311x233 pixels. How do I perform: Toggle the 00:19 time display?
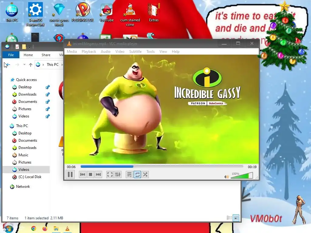coord(252,167)
